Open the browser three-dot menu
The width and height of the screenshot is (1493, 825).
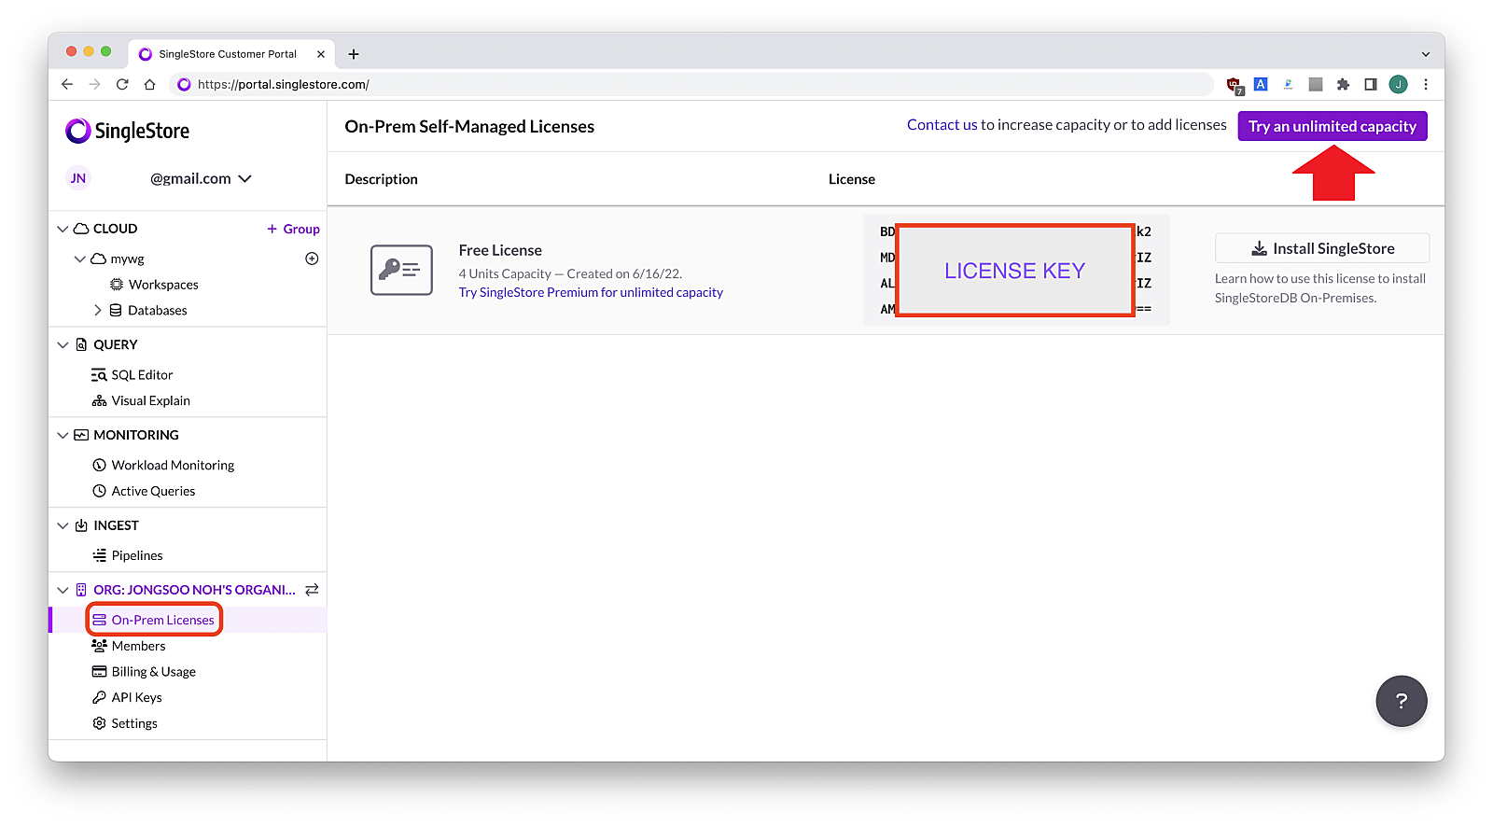[x=1426, y=84]
